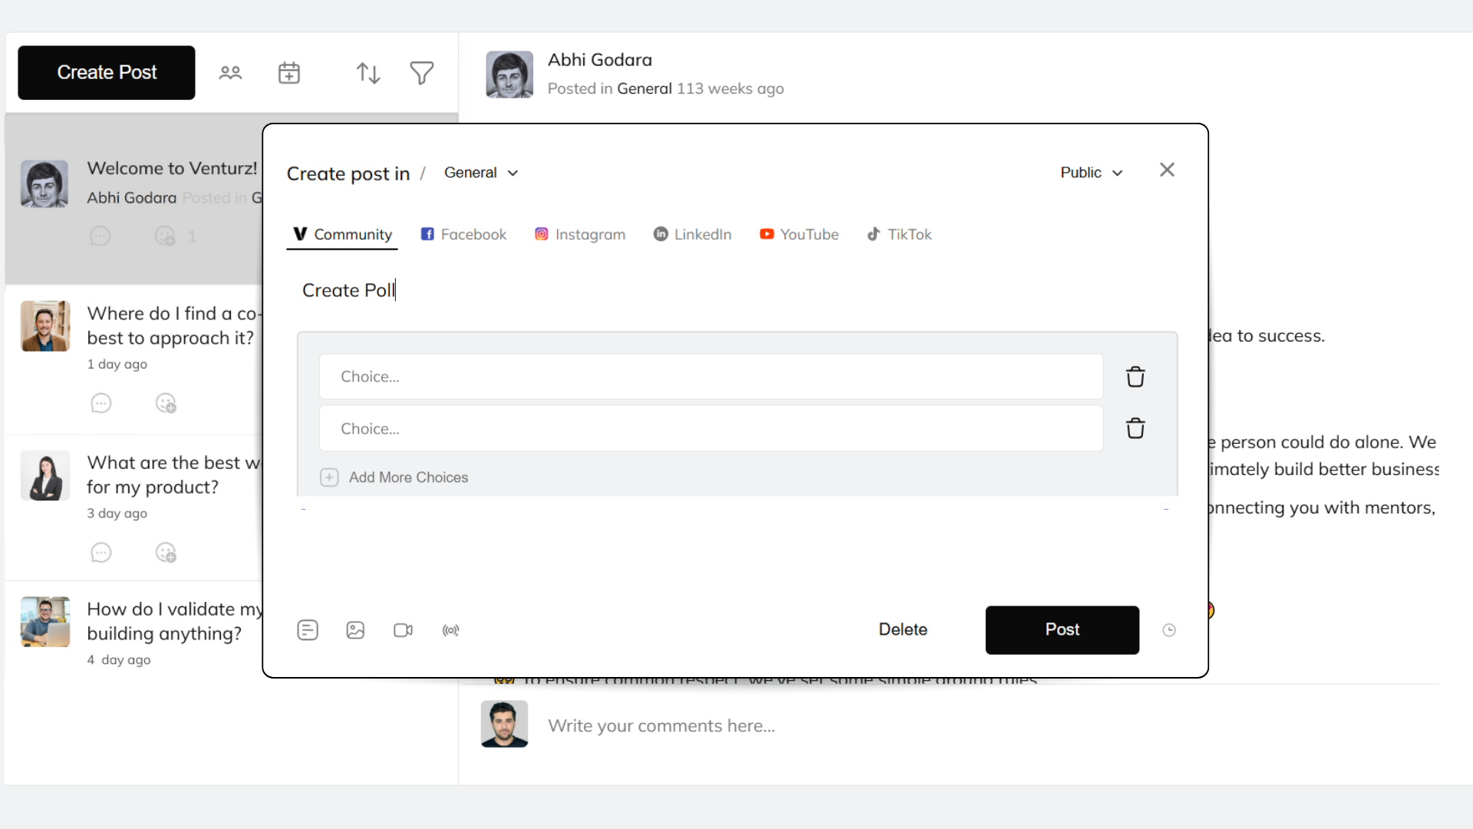Open the General community dropdown

[480, 172]
